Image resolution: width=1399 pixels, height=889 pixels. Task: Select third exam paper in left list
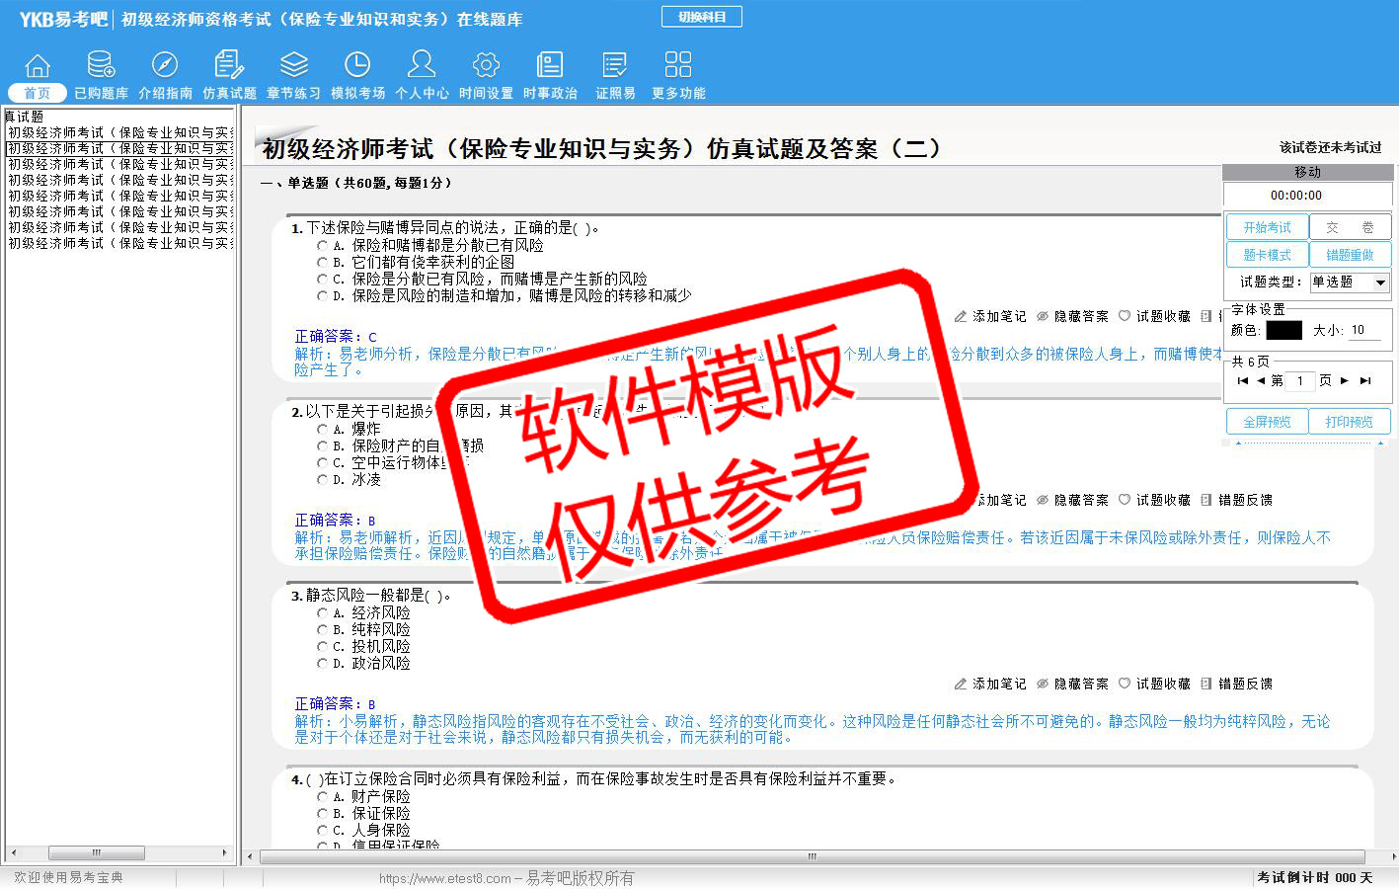[118, 164]
